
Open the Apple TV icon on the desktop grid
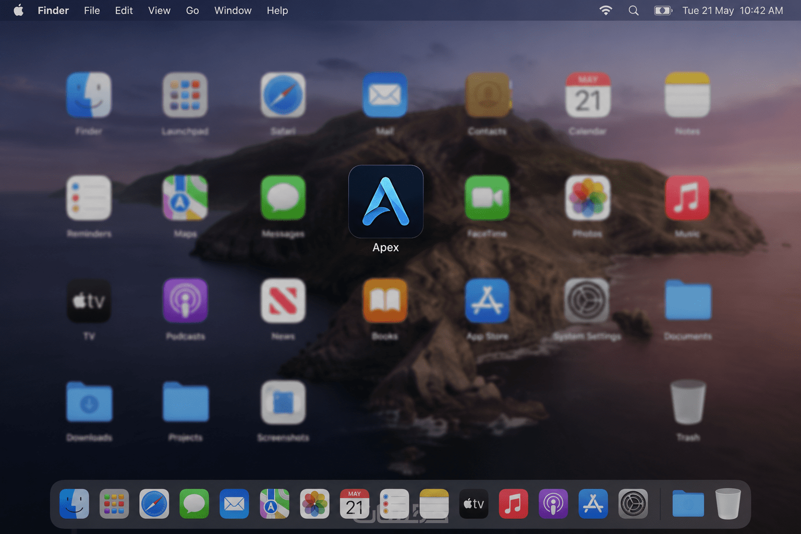pos(89,300)
